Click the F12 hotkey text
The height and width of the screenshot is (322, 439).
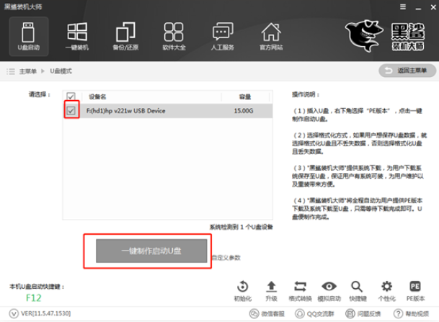tap(34, 298)
